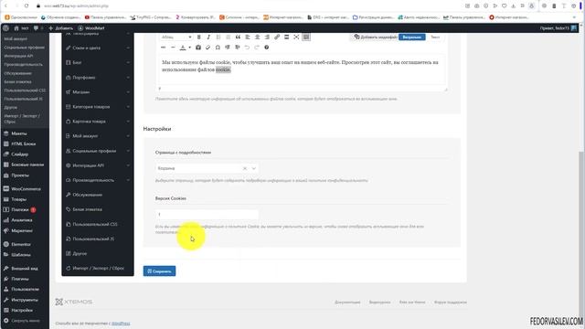
Task: Expand the Магазин settings section
Action: 98,92
